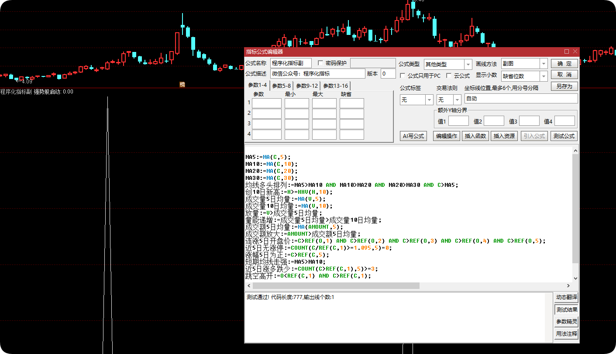616x354 pixels.
Task: Open the 显示小数 dropdown
Action: coord(544,76)
